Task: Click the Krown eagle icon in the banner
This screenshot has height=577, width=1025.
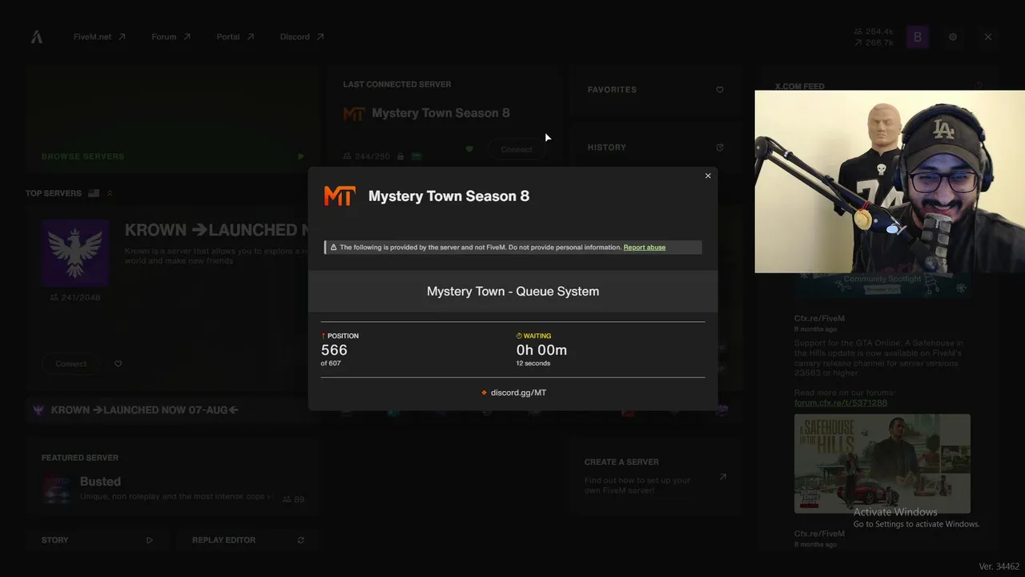Action: click(x=38, y=410)
